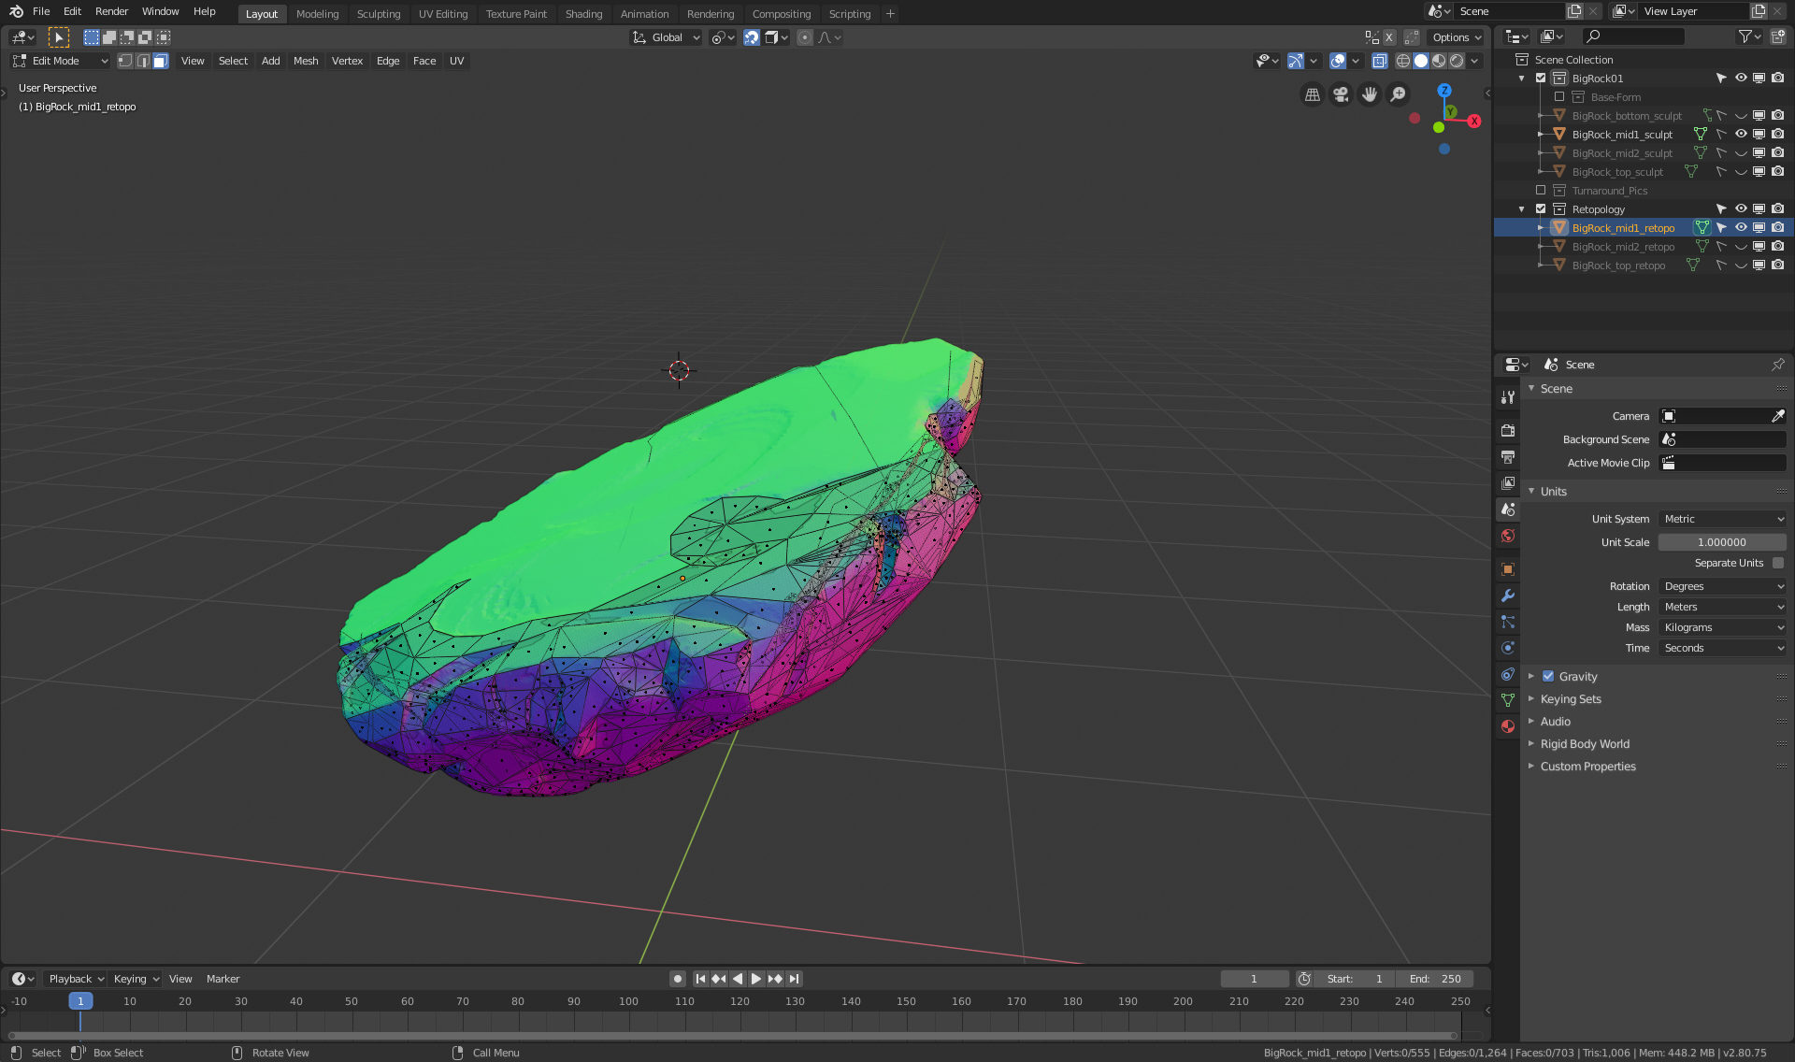Enable the Gravity checkbox
1795x1062 pixels.
(x=1548, y=676)
